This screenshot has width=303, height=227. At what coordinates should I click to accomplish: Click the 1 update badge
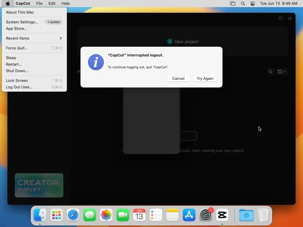pyautogui.click(x=54, y=22)
